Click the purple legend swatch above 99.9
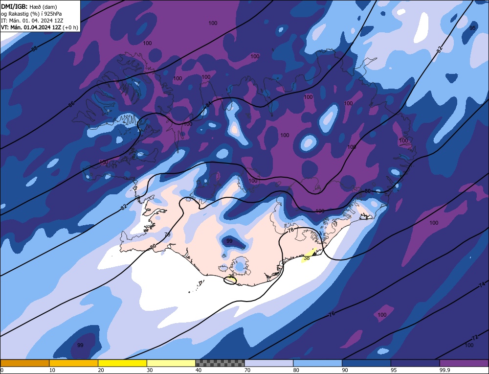 (464, 363)
